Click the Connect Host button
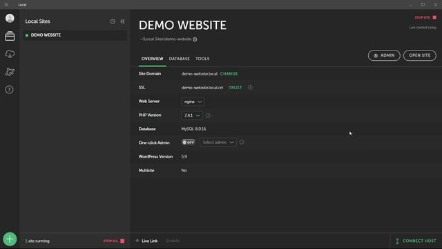 [x=416, y=241]
